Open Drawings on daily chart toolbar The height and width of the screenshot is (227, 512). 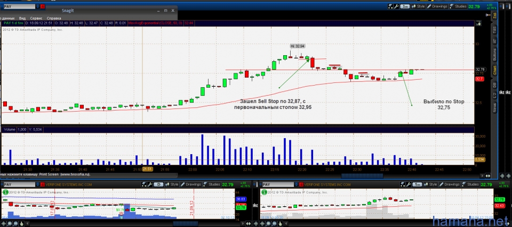[x=191, y=184]
